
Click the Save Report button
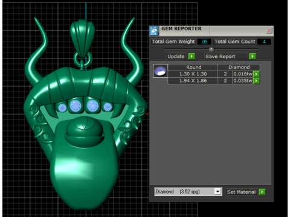tap(226, 57)
